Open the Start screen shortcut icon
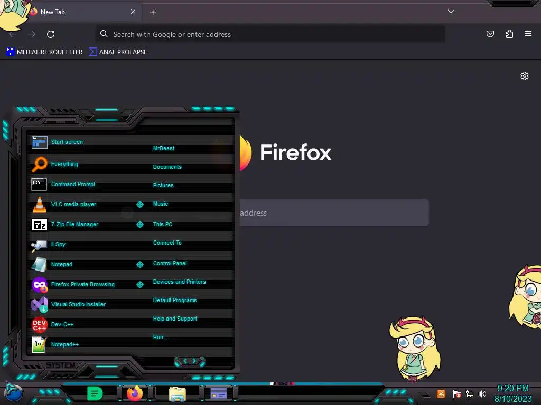This screenshot has width=541, height=405. coord(39,142)
